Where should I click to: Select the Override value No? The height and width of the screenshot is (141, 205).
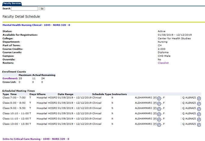(x=159, y=60)
